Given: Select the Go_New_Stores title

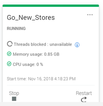Looking at the screenshot, I should [x=31, y=18].
